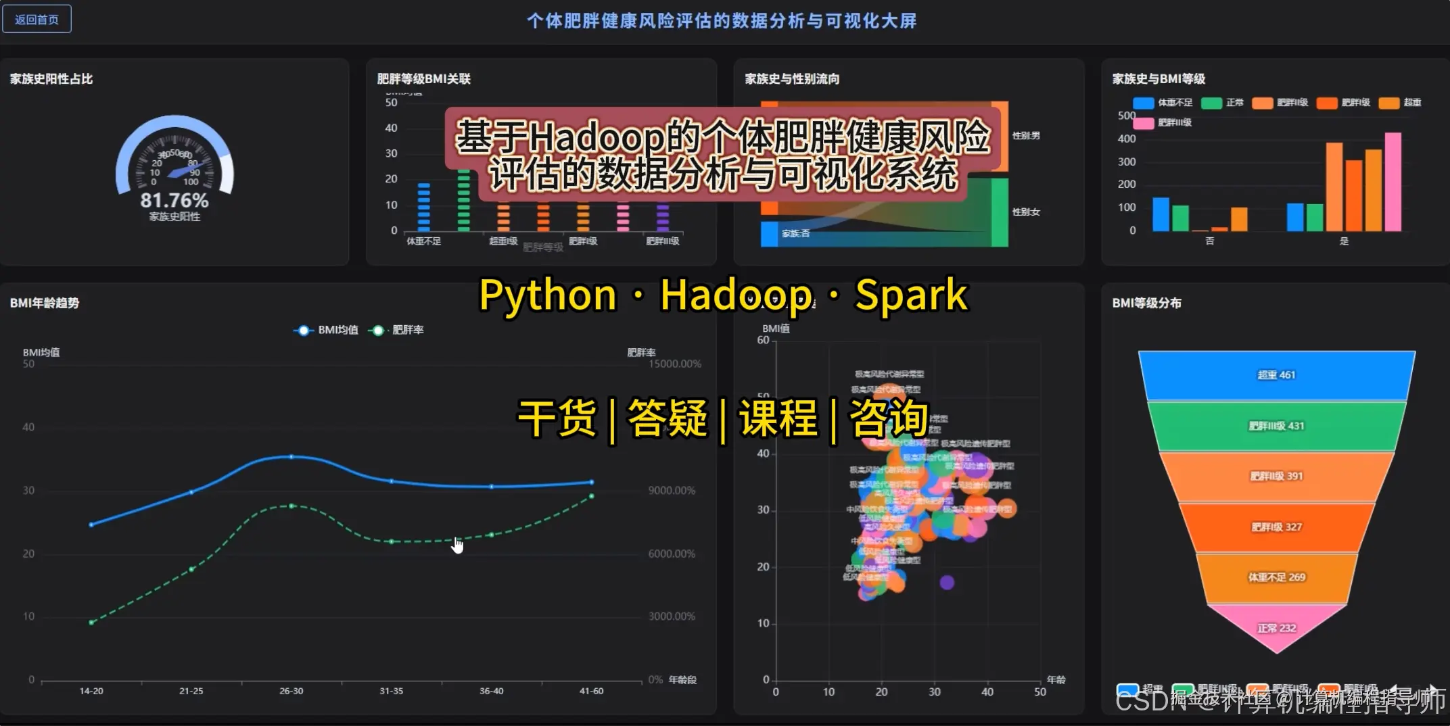Click the BMI均值 line point at 26-30
Image resolution: width=1450 pixels, height=726 pixels.
pos(291,457)
